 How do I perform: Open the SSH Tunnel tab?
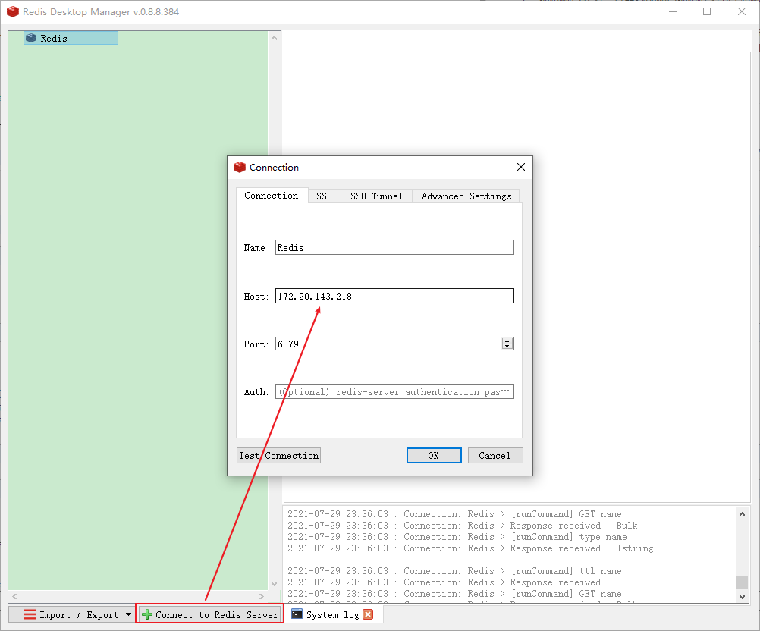377,196
